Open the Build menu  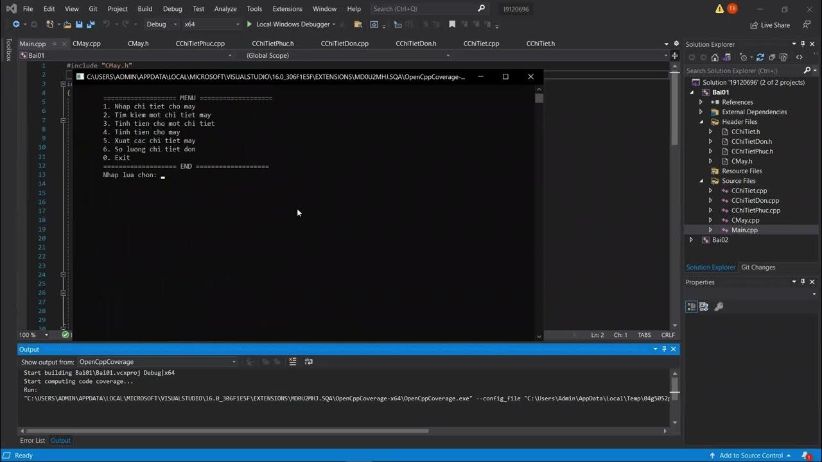pos(145,9)
